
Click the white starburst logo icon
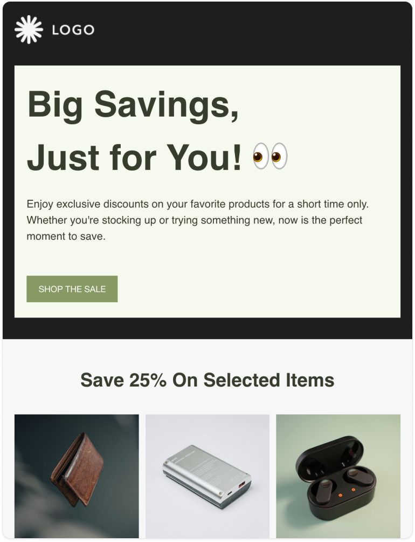click(x=29, y=30)
